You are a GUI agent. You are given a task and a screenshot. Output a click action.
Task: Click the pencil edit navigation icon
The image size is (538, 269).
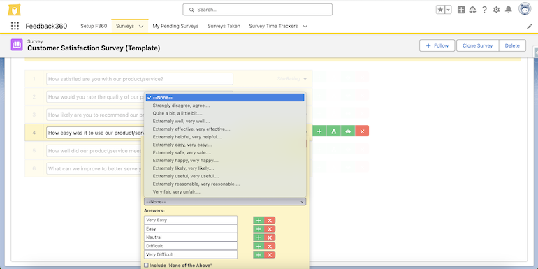[529, 26]
